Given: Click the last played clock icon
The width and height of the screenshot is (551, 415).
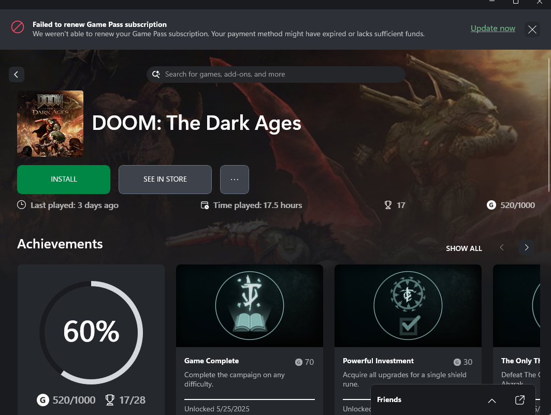Looking at the screenshot, I should click(21, 205).
